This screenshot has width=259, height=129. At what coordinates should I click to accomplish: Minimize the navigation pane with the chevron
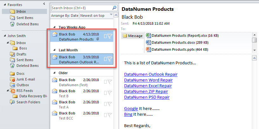click(44, 3)
